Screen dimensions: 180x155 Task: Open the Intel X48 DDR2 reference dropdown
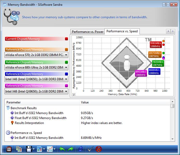click(36, 91)
